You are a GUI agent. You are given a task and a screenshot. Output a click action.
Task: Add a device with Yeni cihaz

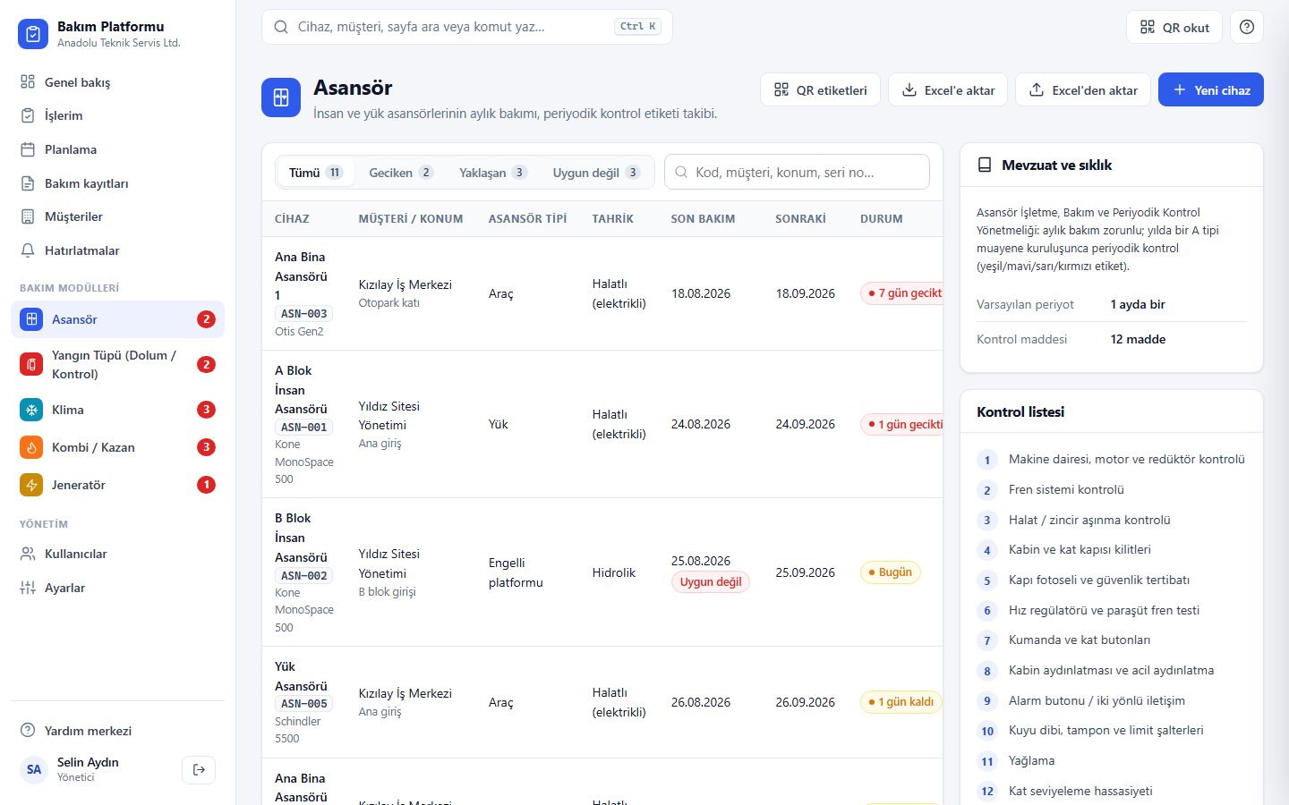pos(1211,89)
